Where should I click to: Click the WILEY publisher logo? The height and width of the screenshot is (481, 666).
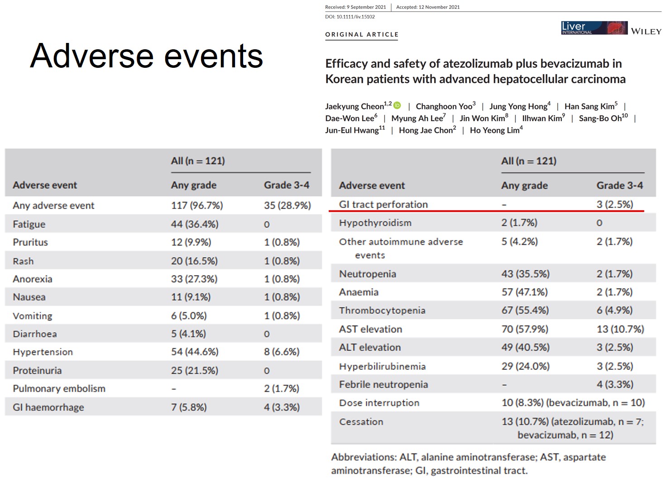pos(646,31)
